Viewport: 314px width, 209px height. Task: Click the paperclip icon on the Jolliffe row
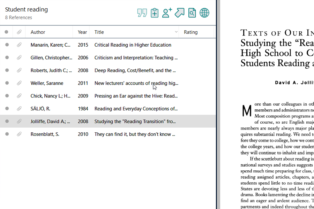(19, 121)
